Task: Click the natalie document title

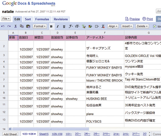Action: click(8, 12)
